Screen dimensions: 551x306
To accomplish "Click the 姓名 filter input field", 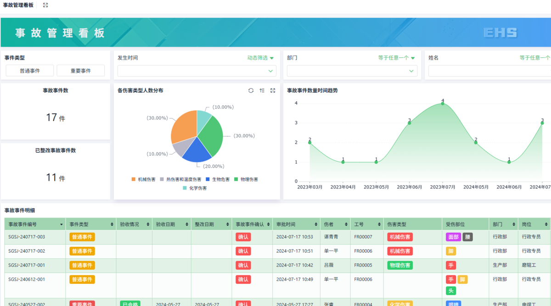I will 489,71.
